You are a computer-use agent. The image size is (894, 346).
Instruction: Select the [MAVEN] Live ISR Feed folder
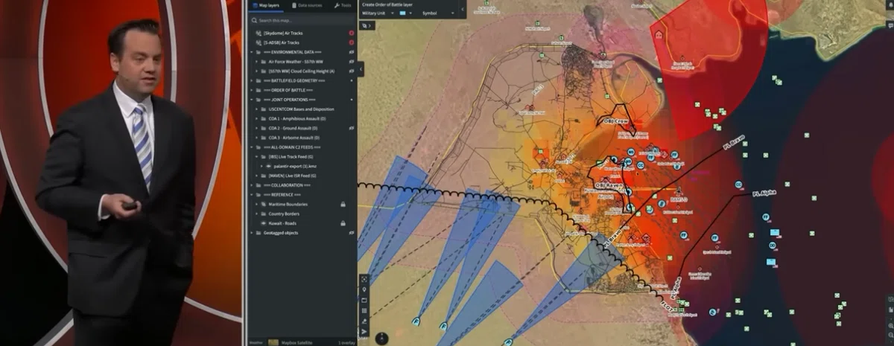(x=291, y=176)
